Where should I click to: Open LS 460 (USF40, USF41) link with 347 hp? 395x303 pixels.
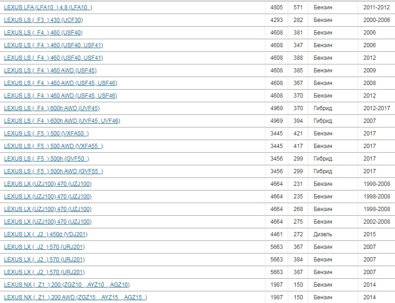[x=54, y=45]
